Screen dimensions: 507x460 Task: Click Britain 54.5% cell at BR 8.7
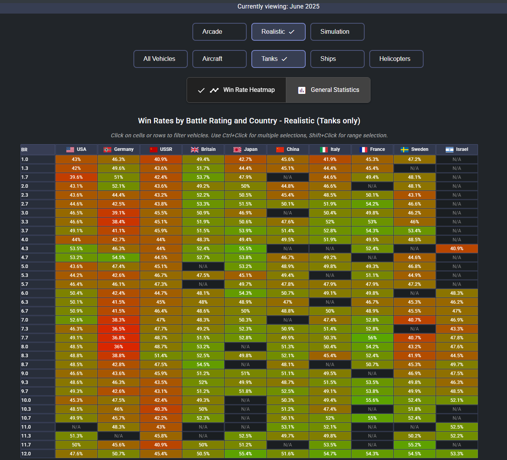click(x=203, y=365)
